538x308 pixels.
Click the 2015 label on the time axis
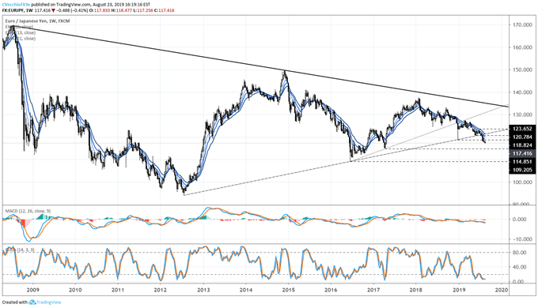[x=288, y=290]
